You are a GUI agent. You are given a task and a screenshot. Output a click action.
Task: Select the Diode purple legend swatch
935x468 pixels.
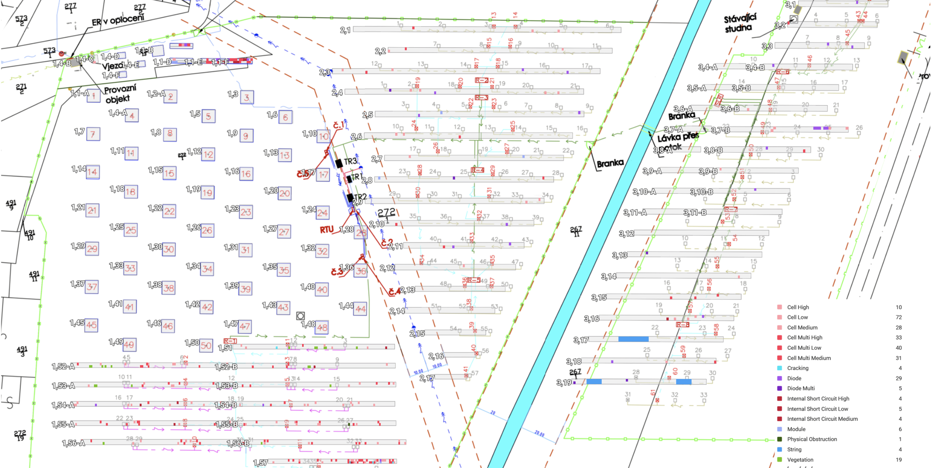[779, 378]
